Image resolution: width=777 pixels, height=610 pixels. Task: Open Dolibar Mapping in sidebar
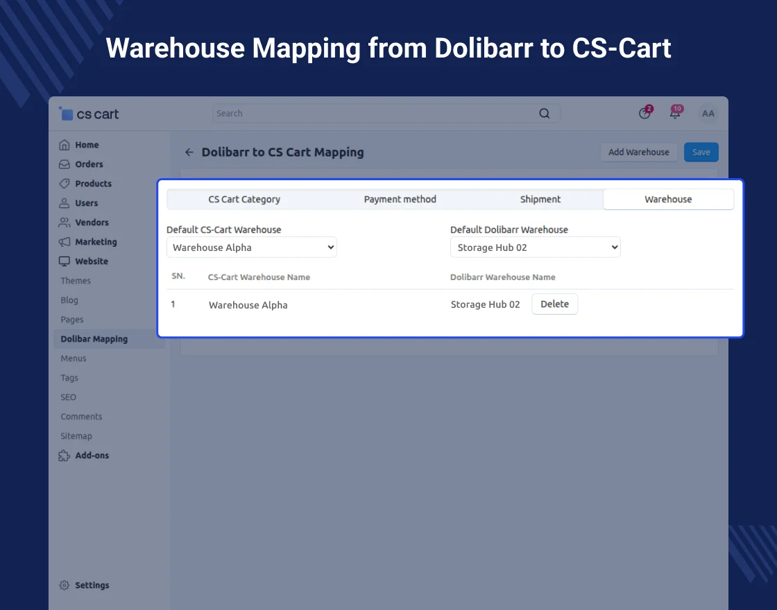[94, 339]
